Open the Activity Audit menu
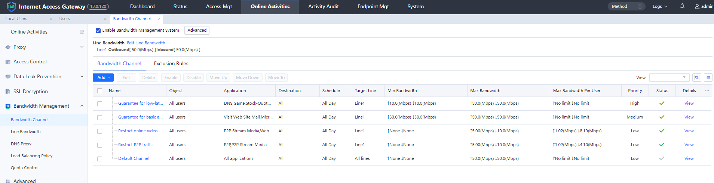Viewport: 714px width, 183px height. click(x=323, y=7)
